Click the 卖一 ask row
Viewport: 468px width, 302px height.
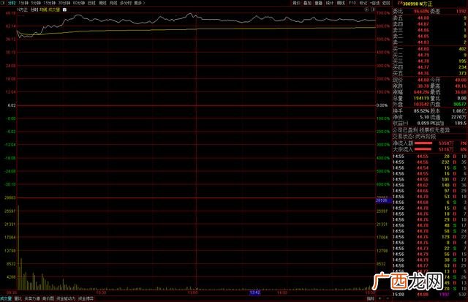[430, 42]
